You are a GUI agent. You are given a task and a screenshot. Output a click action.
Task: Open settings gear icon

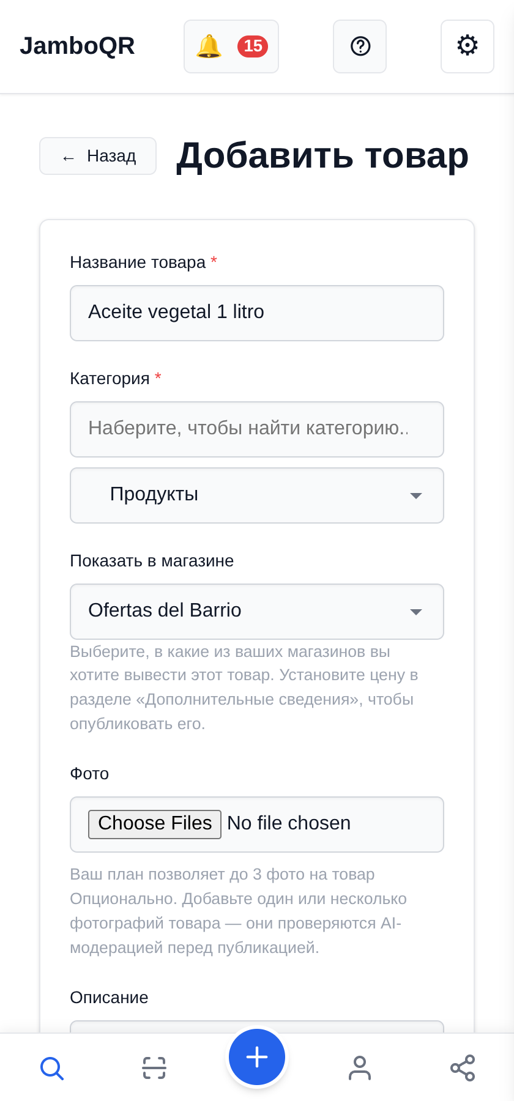point(467,46)
